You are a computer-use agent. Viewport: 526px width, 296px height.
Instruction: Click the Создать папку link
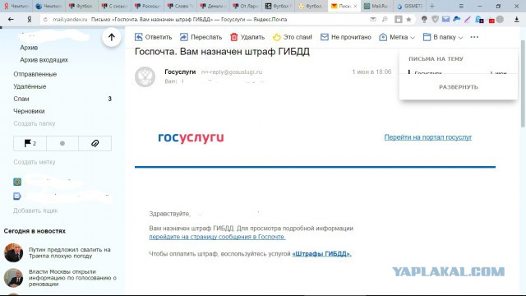(x=35, y=123)
